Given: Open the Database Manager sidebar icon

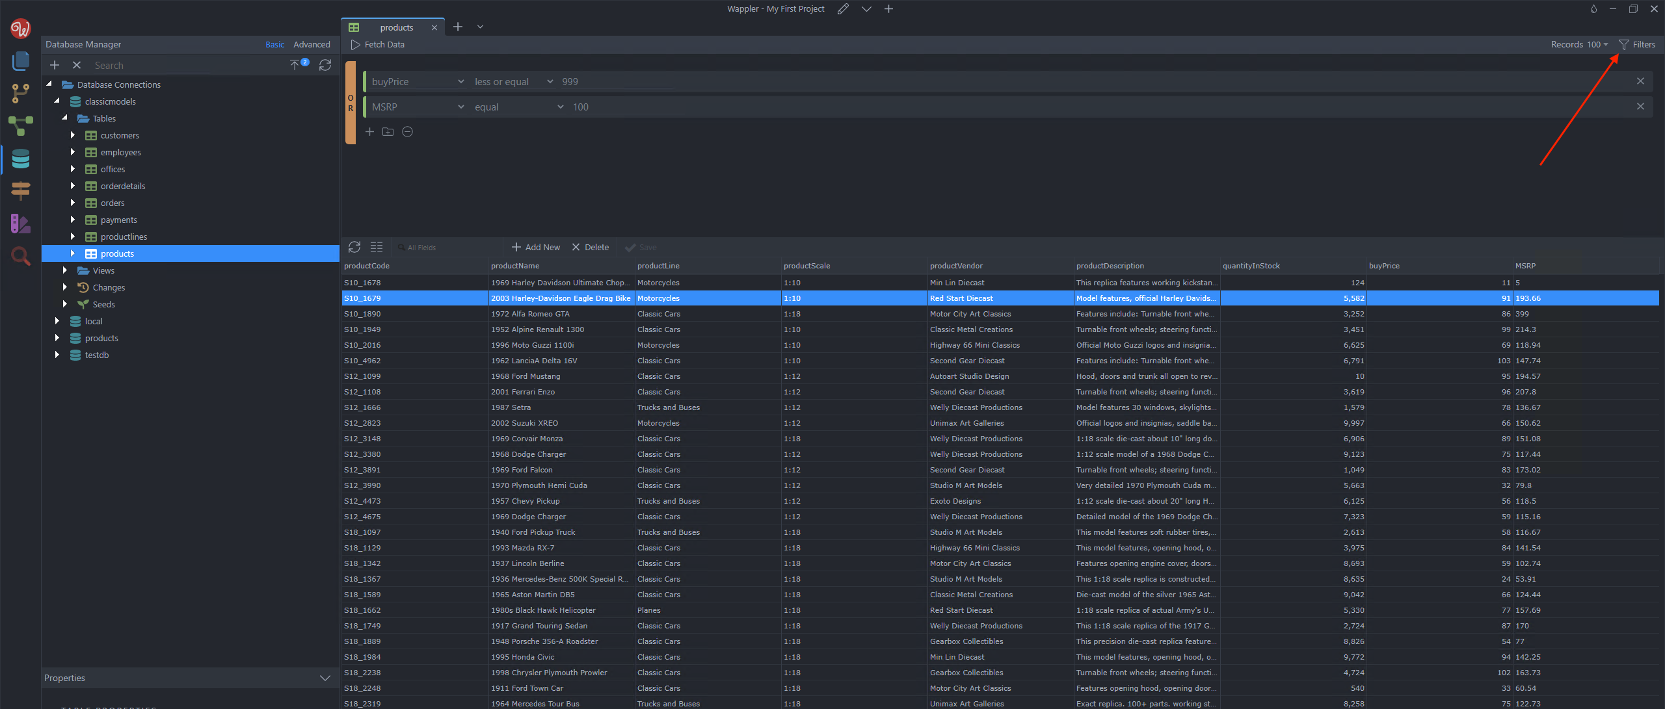Looking at the screenshot, I should (21, 159).
